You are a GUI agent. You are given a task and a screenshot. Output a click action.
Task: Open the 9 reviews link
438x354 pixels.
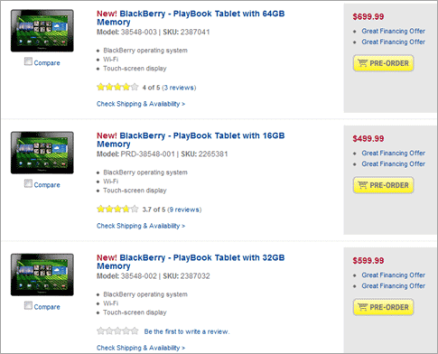pyautogui.click(x=184, y=210)
